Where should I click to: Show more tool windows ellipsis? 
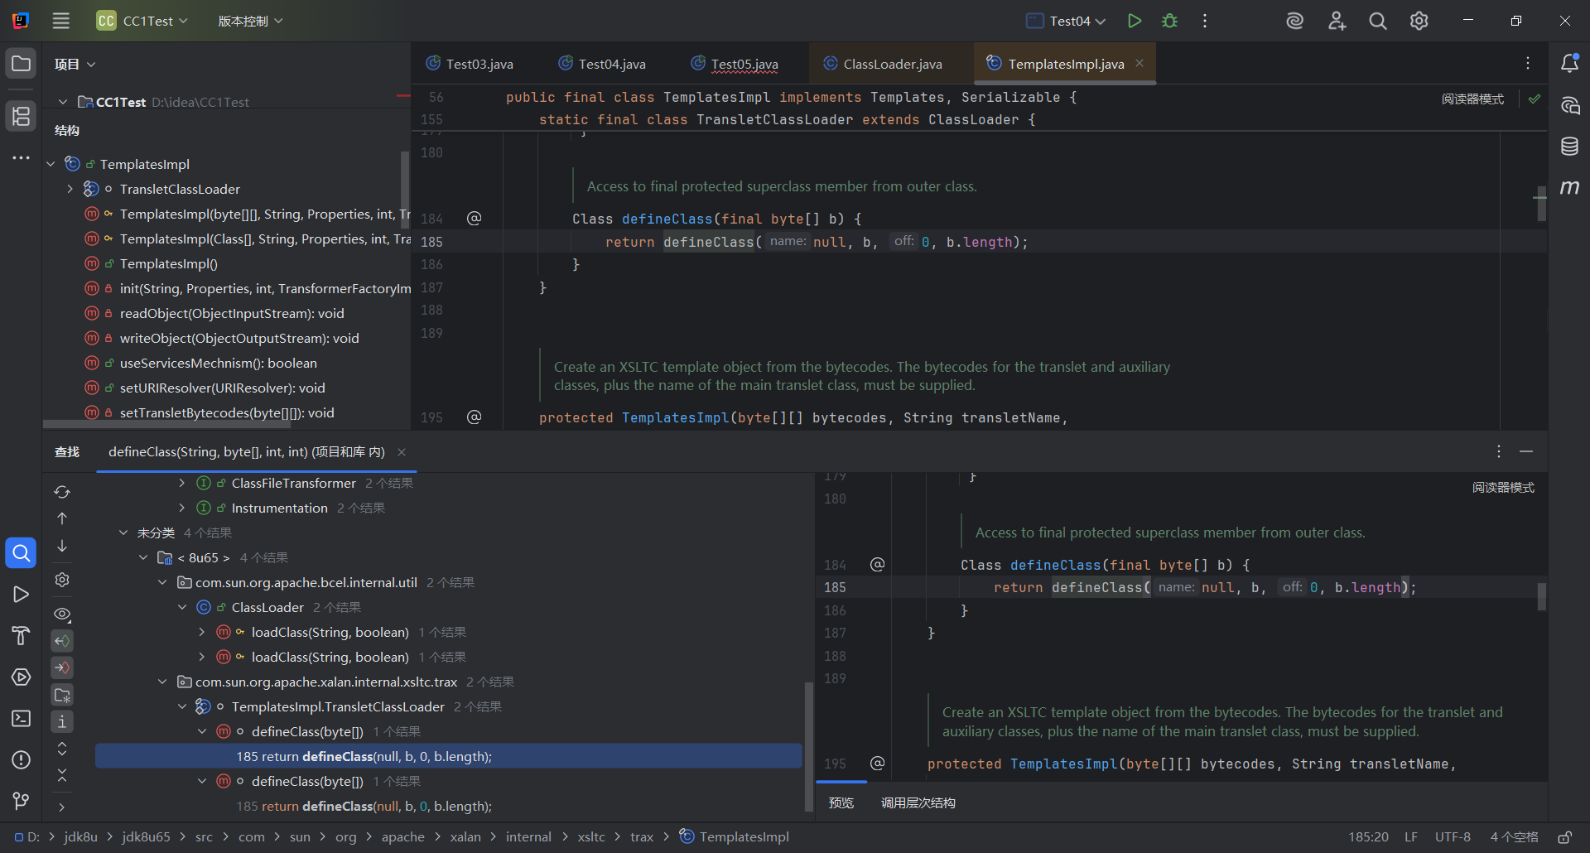coord(22,157)
